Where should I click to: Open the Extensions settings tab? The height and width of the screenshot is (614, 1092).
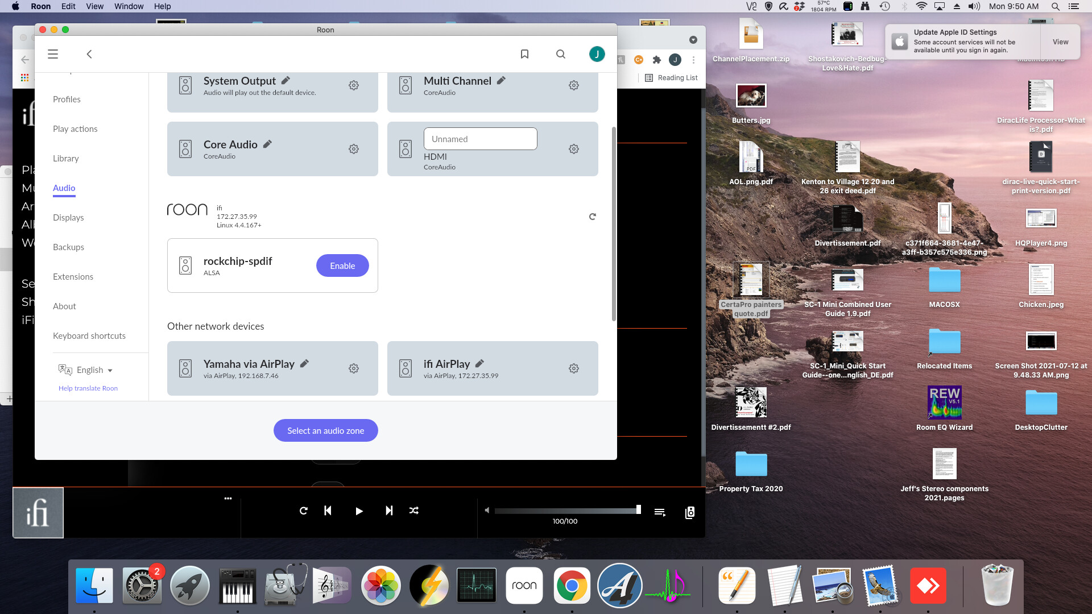click(x=73, y=277)
